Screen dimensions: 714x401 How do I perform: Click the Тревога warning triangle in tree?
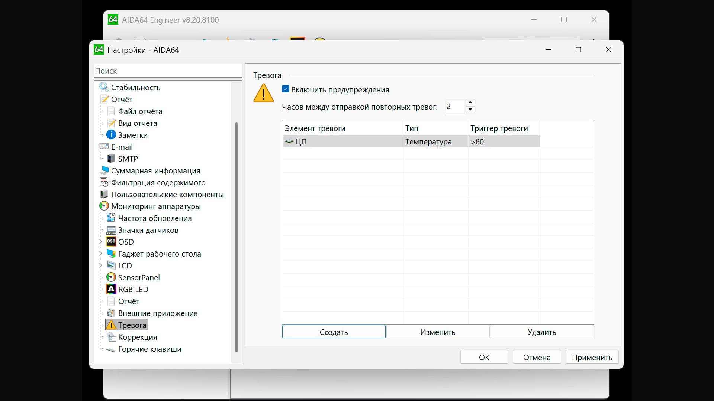click(x=111, y=325)
